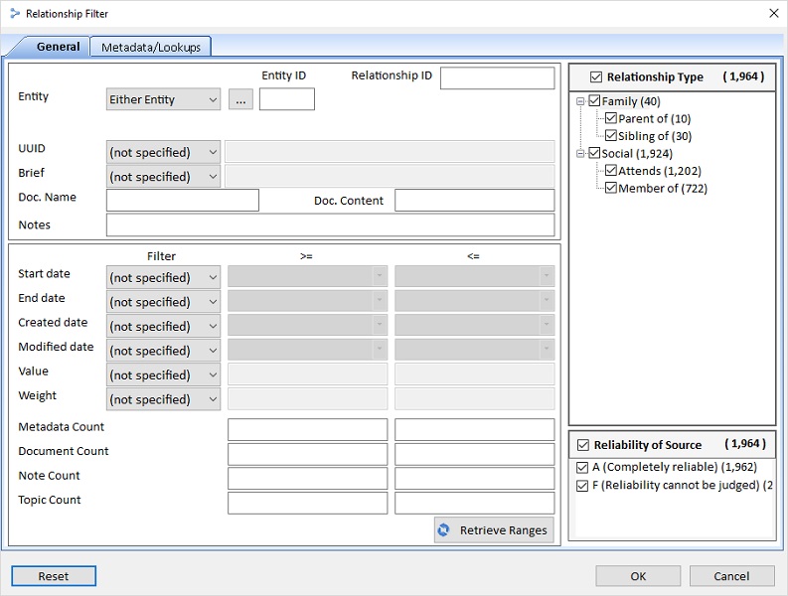Click the Doc. Name input field

click(x=183, y=200)
